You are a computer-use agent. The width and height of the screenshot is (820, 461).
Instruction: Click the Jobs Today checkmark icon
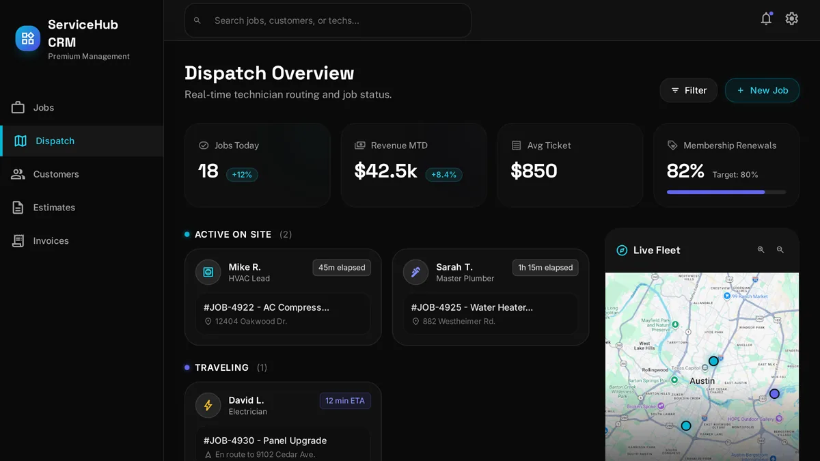[203, 145]
